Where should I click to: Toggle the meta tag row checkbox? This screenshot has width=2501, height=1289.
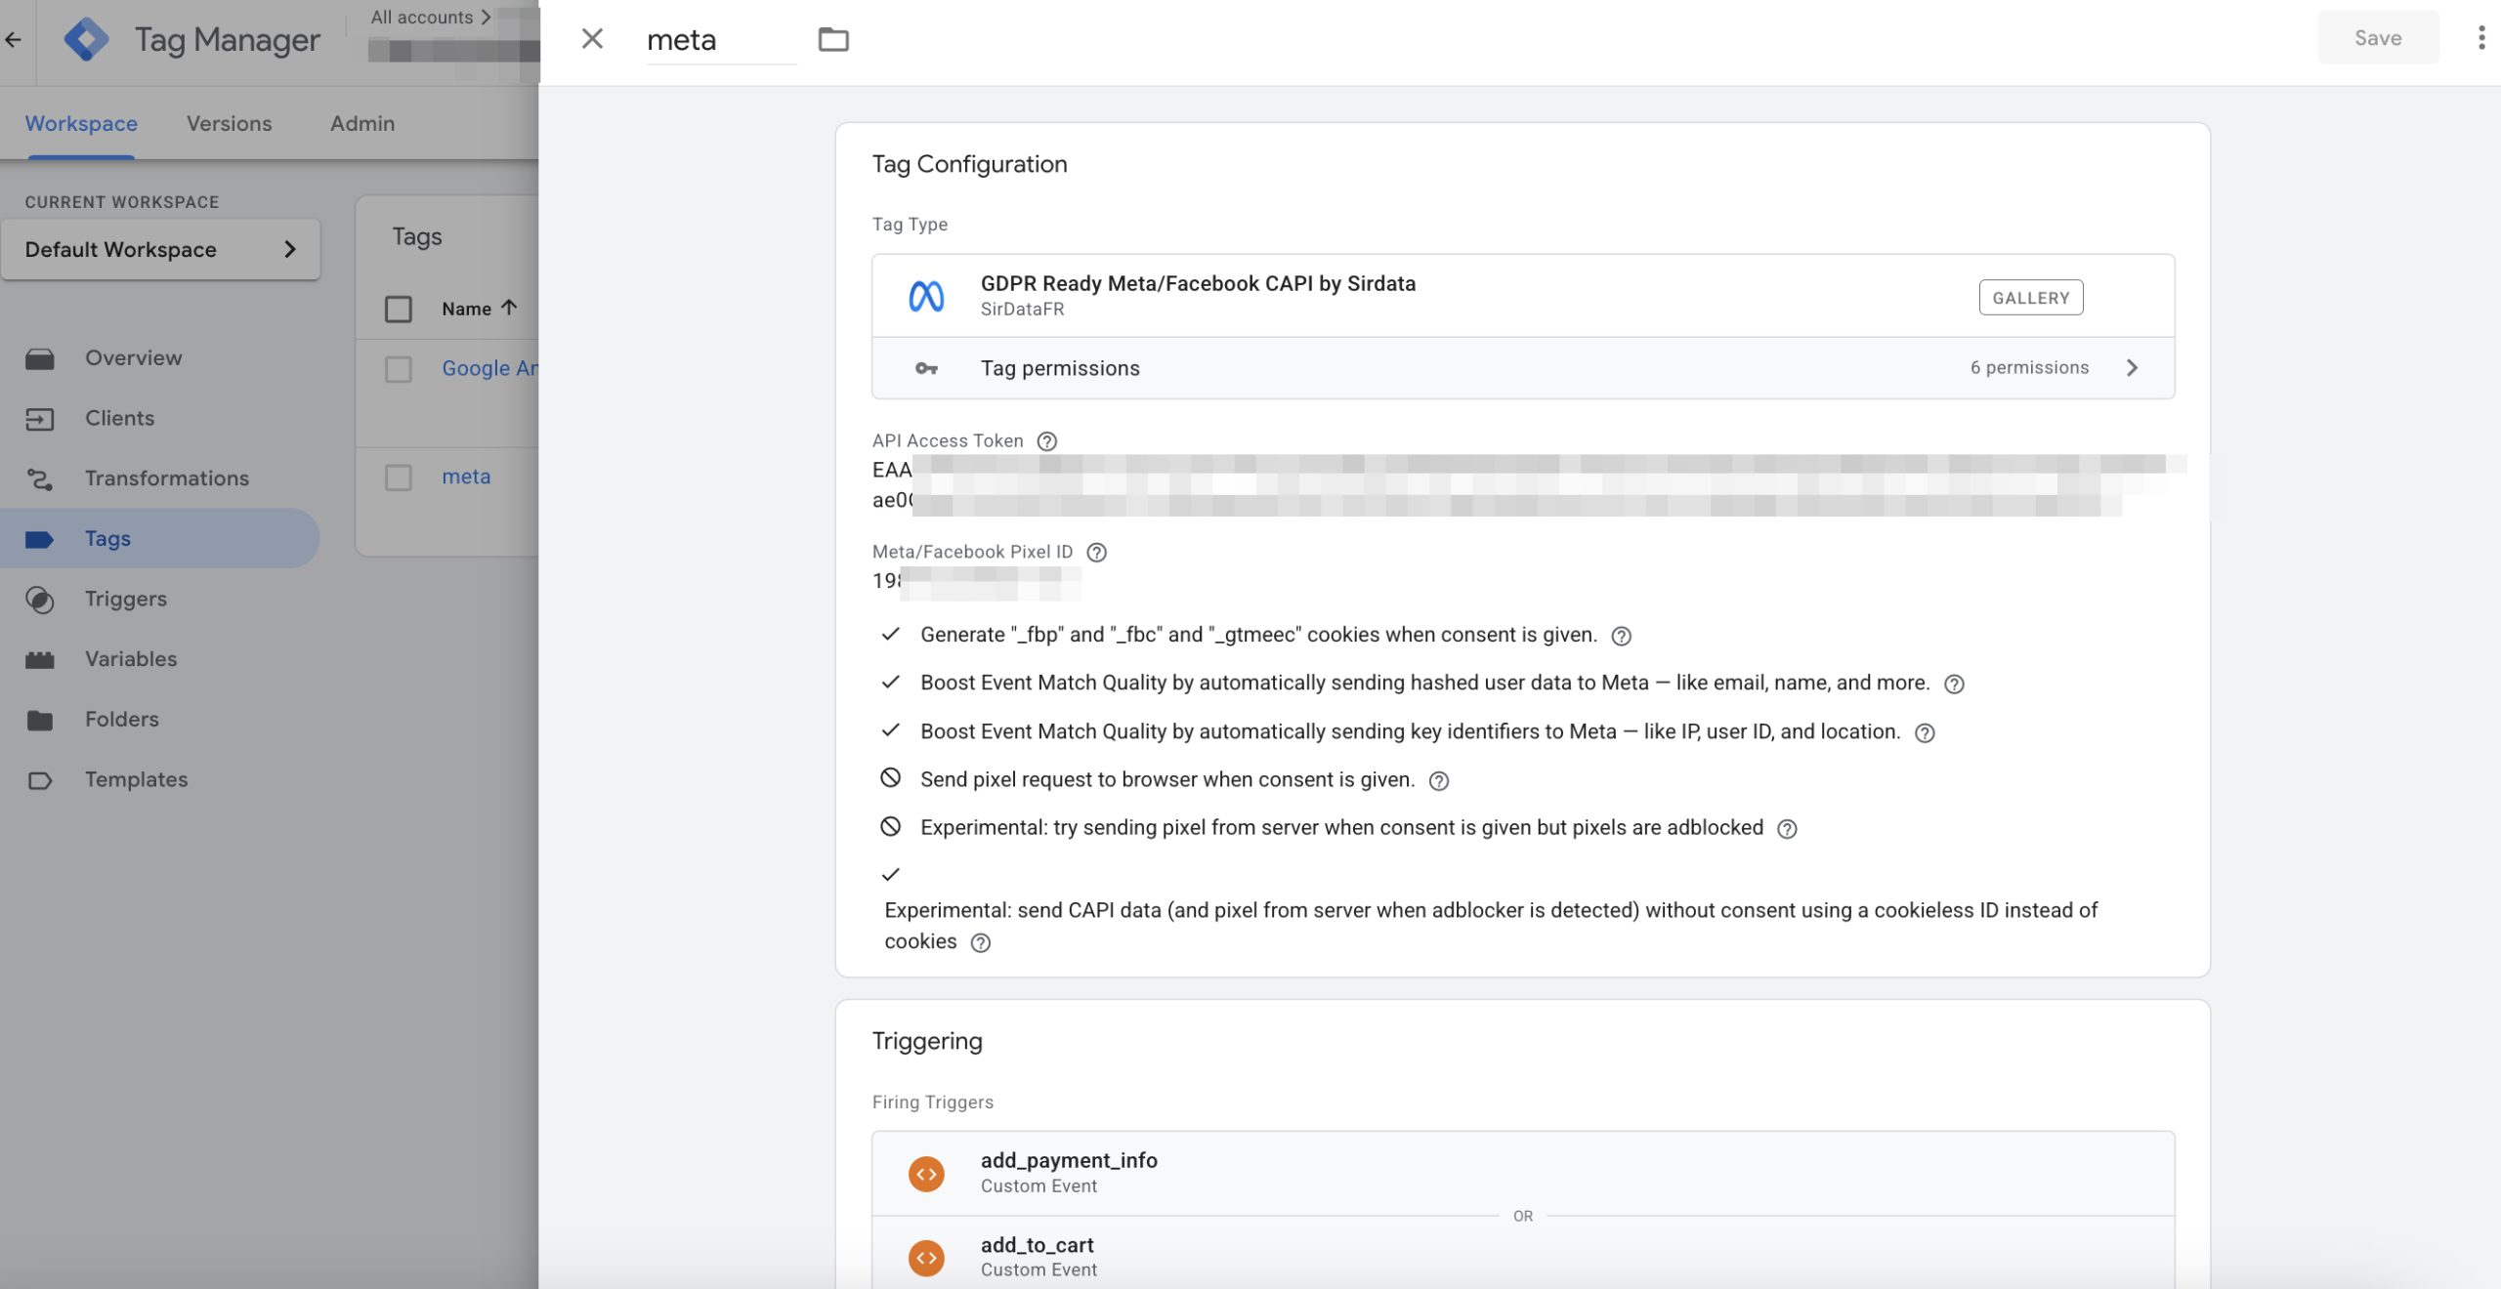pos(399,477)
